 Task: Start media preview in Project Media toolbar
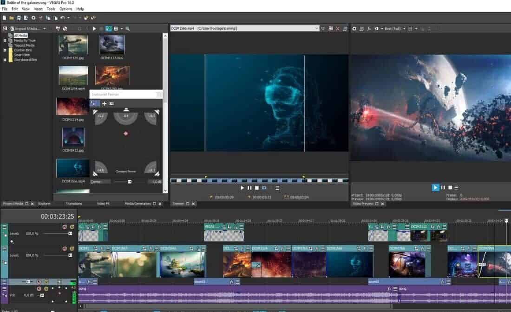pos(94,29)
